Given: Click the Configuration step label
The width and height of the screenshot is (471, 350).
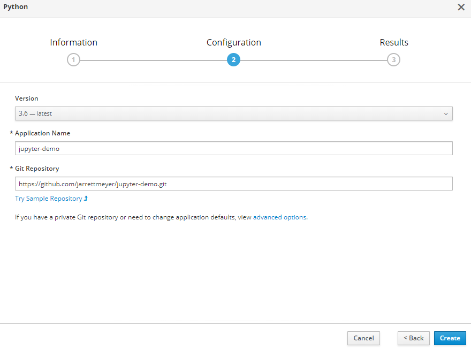Looking at the screenshot, I should [x=234, y=43].
